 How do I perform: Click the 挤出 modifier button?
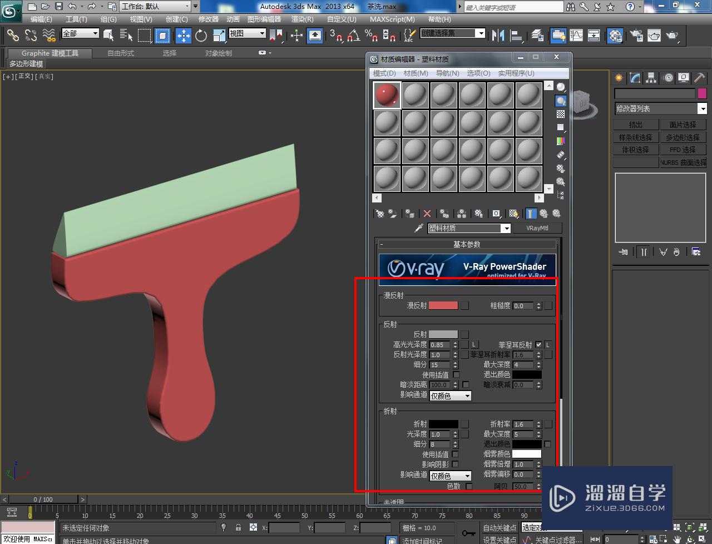point(636,125)
